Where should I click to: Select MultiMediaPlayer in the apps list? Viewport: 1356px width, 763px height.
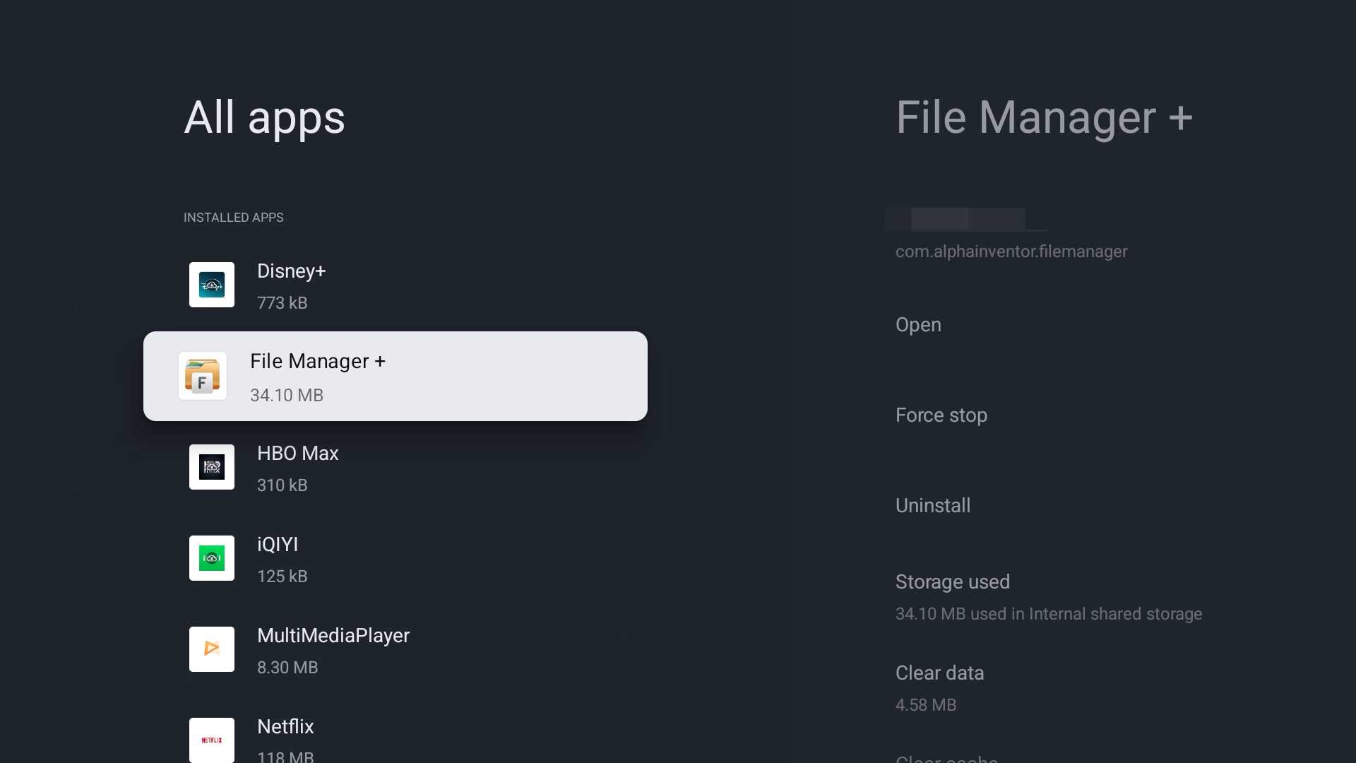tap(395, 650)
